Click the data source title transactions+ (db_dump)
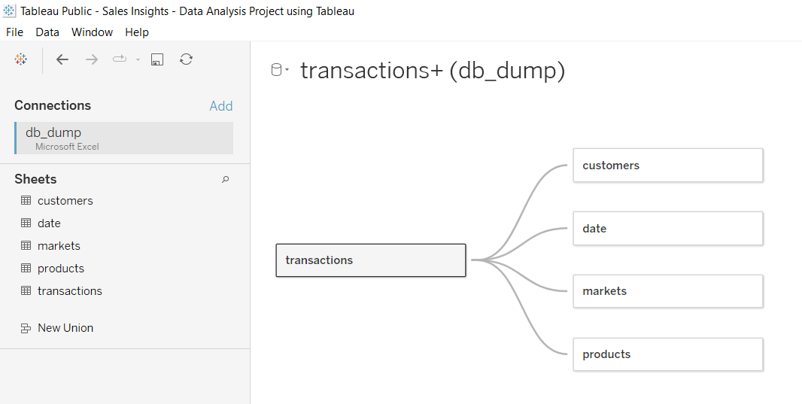This screenshot has width=802, height=404. (x=433, y=71)
